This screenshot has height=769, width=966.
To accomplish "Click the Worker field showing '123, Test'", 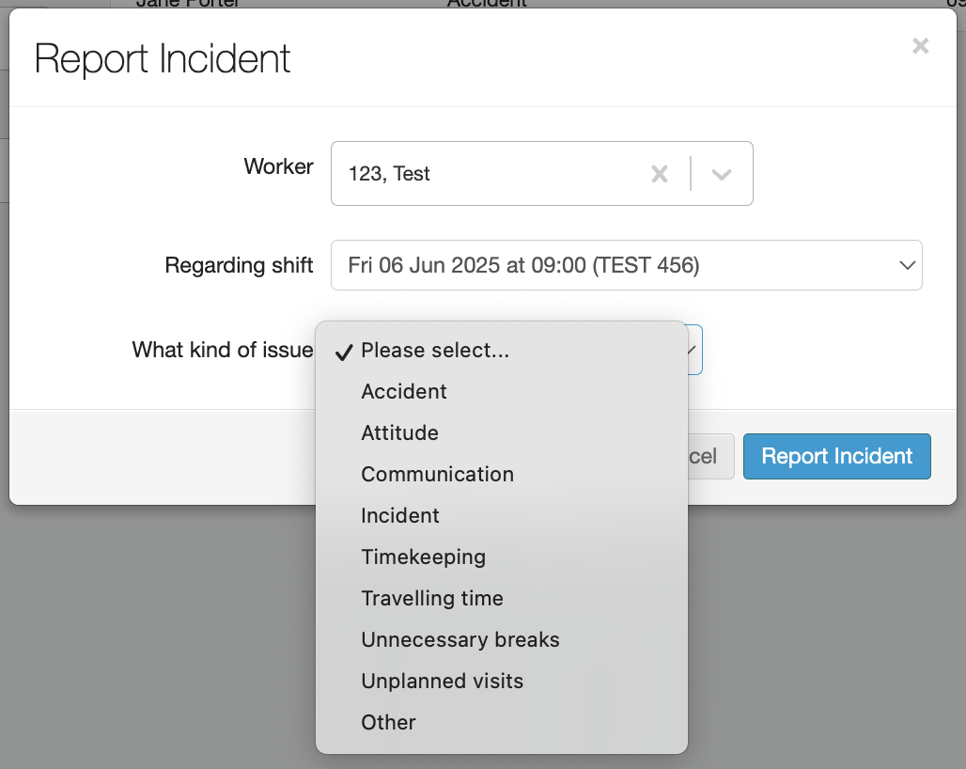I will (489, 174).
